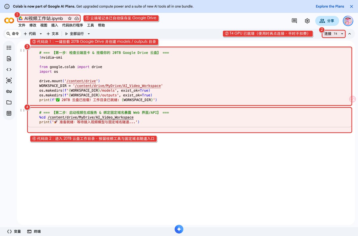Viewport: 358px width, 236px height.
Task: Run the second code cell with %cd
Action: 22,110
